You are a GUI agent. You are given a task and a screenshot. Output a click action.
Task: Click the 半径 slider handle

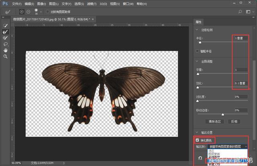tap(200, 43)
